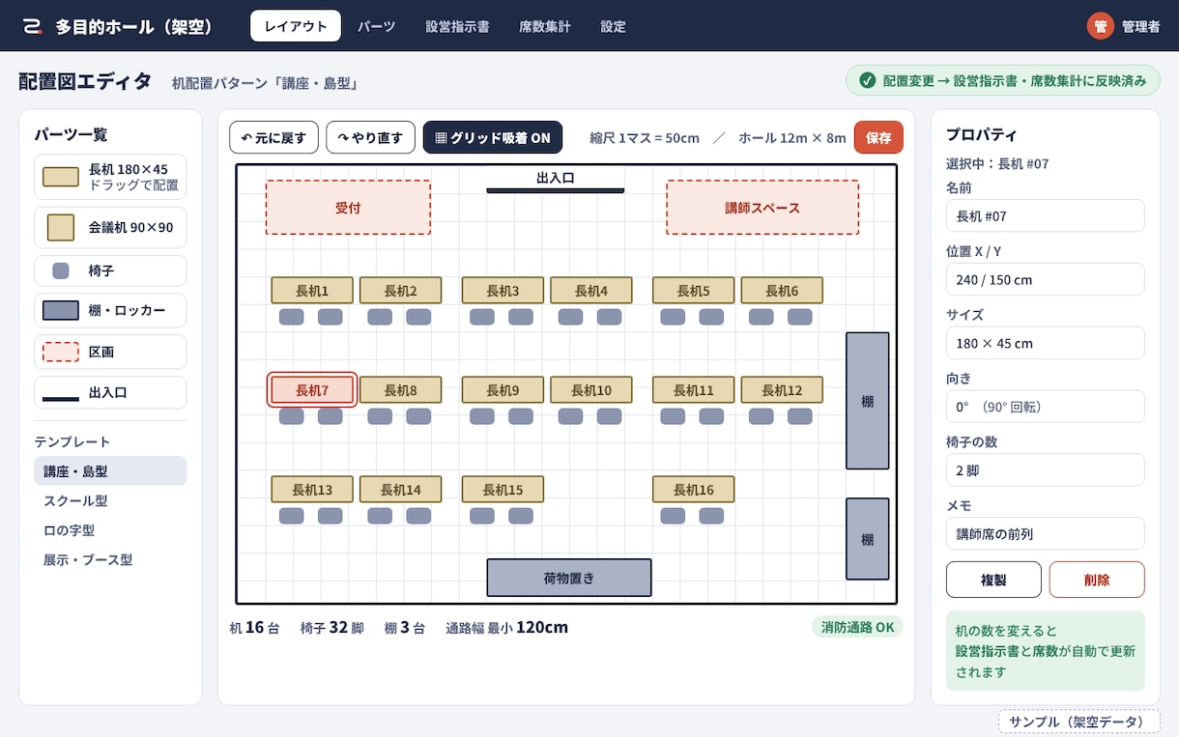
Task: Toggle グリッド吸着 ON snap button
Action: coord(493,137)
